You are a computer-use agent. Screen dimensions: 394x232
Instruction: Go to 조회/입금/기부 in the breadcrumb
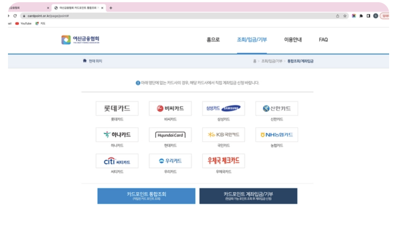pyautogui.click(x=272, y=61)
